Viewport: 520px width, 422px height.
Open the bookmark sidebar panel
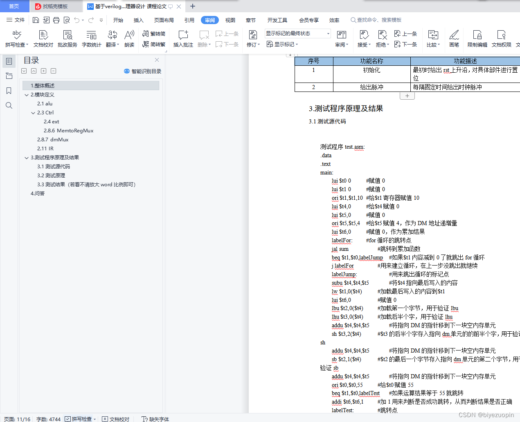[9, 91]
